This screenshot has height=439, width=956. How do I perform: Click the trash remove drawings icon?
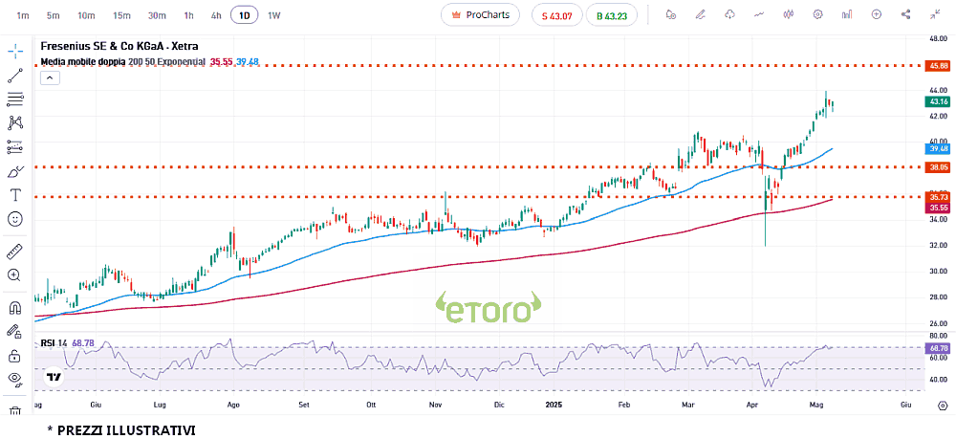tap(15, 412)
